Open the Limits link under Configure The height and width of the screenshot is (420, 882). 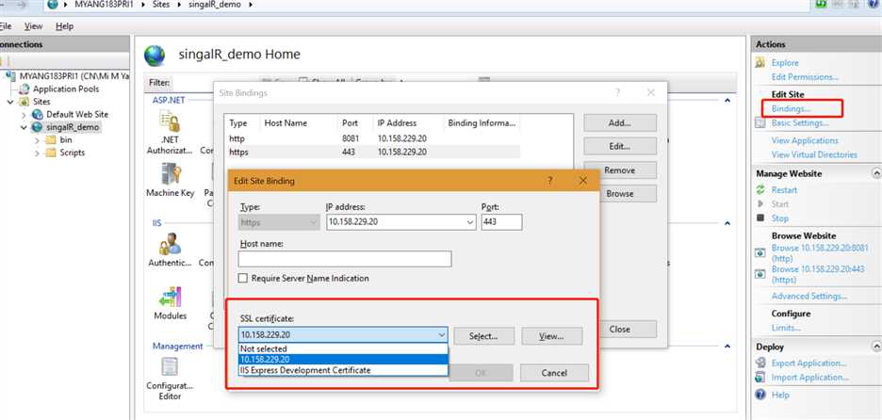tap(786, 327)
